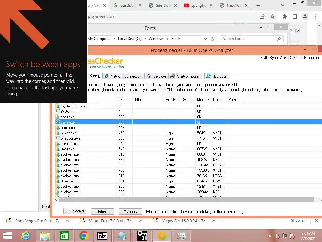Screen dimensions: 322x242
Task: Expand the arrow after Local Disk (C:) breadcrumb
Action: coord(145,39)
